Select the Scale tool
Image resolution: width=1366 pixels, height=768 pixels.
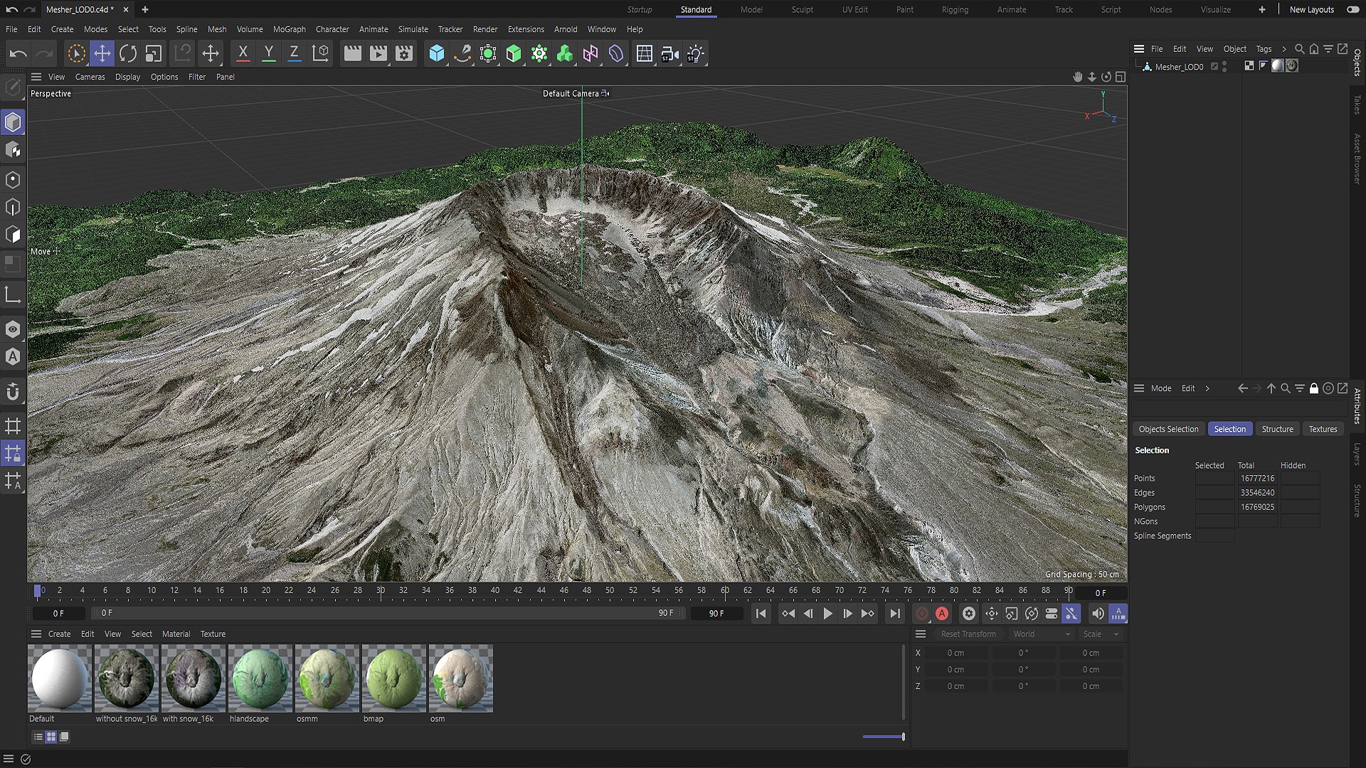154,53
